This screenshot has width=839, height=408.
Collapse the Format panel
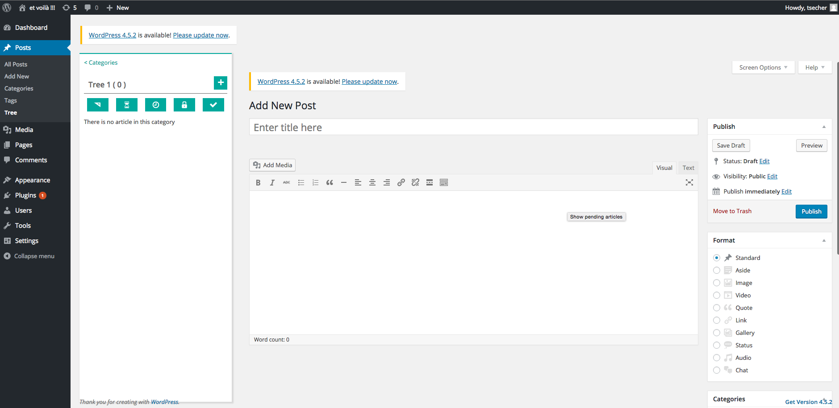[x=824, y=240]
